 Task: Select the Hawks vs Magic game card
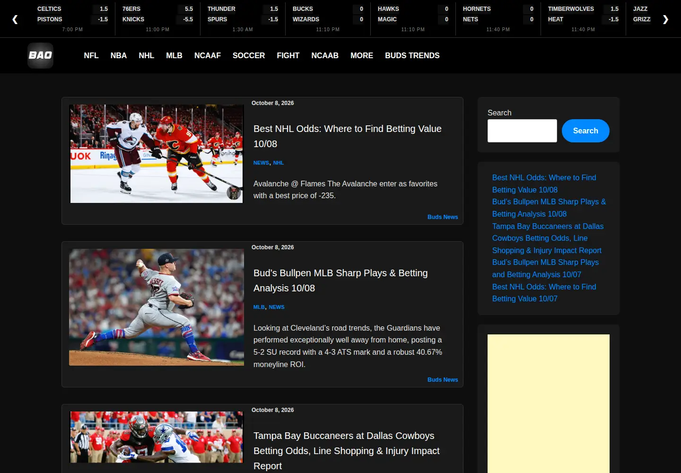tap(413, 19)
